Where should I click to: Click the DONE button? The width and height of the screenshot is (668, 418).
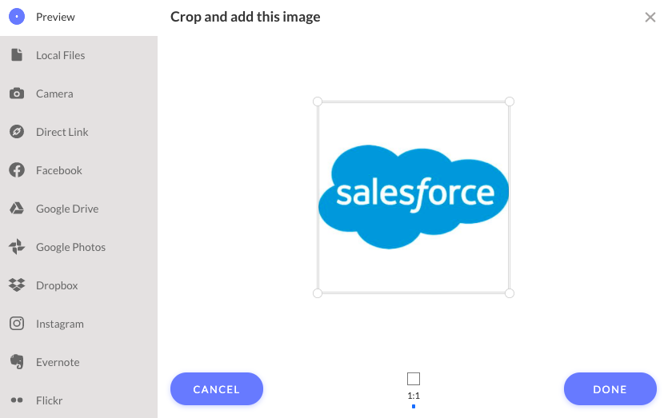point(610,389)
